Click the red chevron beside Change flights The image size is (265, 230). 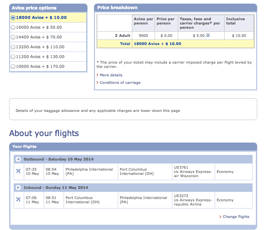(220, 217)
